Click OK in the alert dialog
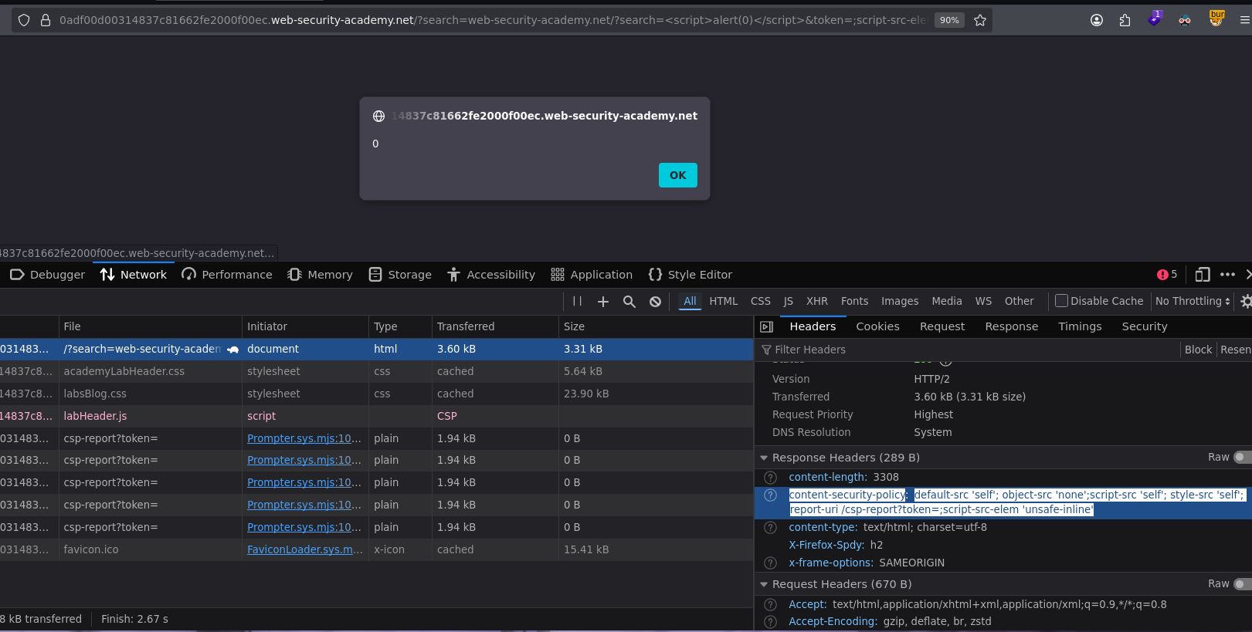The width and height of the screenshot is (1252, 632). point(677,175)
